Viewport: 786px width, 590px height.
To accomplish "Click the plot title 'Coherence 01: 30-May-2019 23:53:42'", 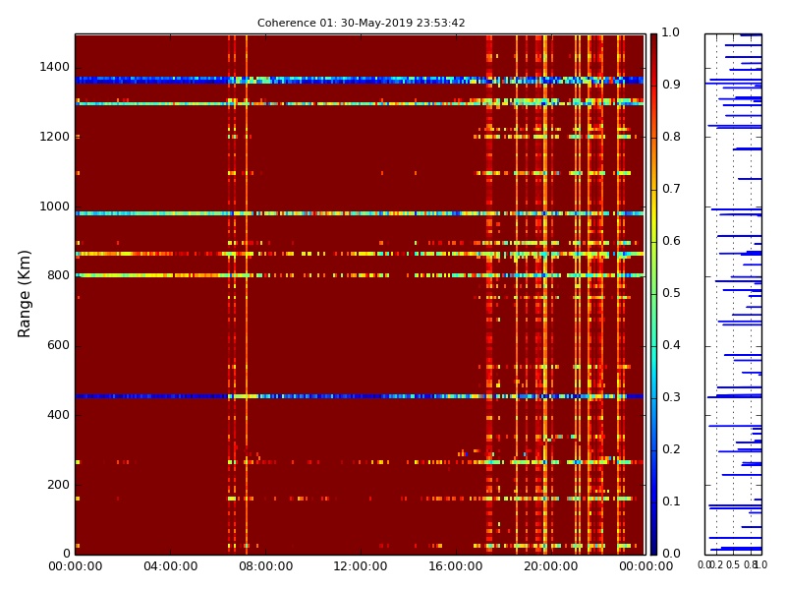I will 361,23.
